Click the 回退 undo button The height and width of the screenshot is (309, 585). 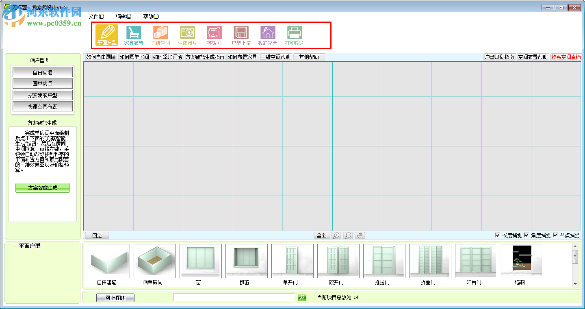(97, 235)
